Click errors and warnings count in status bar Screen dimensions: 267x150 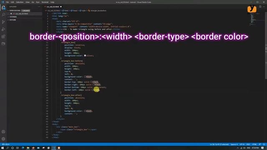(x=5, y=145)
